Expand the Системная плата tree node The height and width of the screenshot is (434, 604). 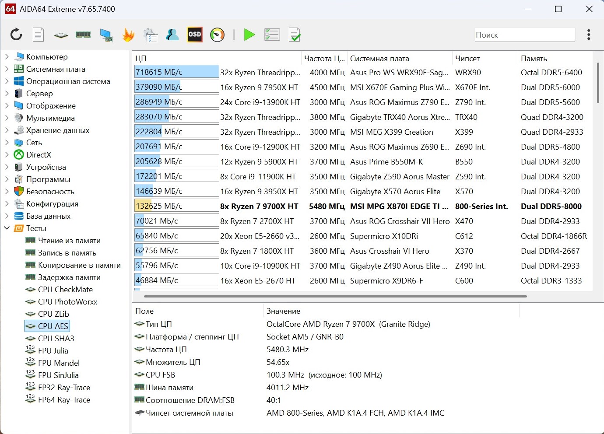coord(7,69)
